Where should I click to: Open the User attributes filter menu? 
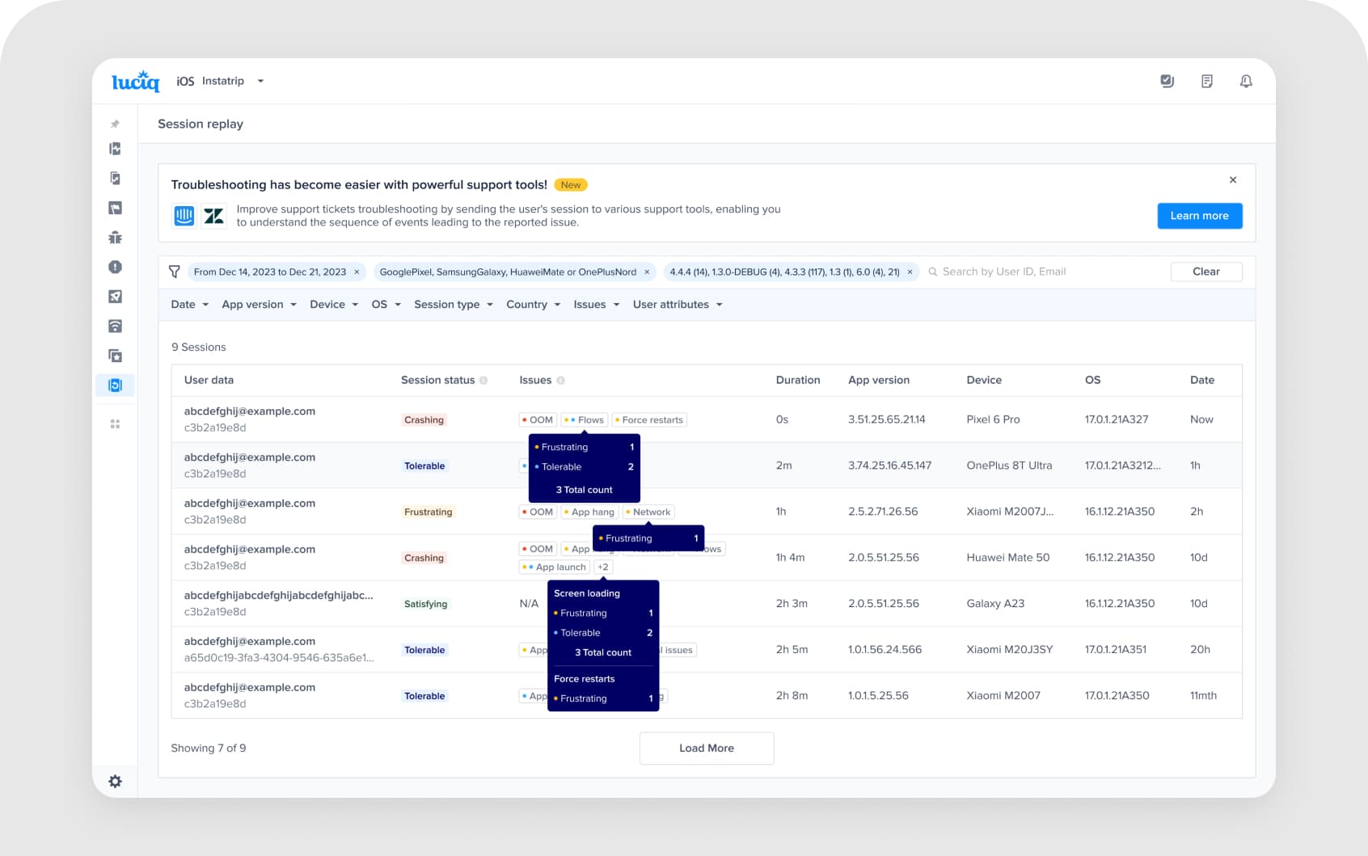pyautogui.click(x=678, y=305)
